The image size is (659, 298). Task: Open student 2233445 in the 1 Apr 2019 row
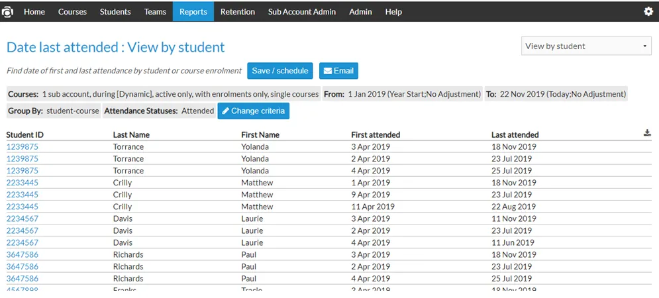(x=23, y=183)
